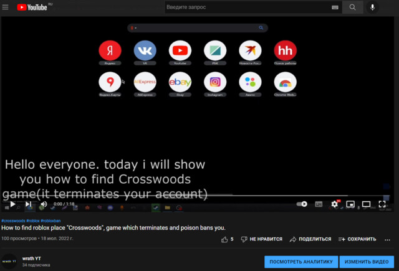Click the #roblox hashtag
The image size is (399, 271).
[33, 221]
